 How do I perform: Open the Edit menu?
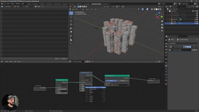pos(8,4)
